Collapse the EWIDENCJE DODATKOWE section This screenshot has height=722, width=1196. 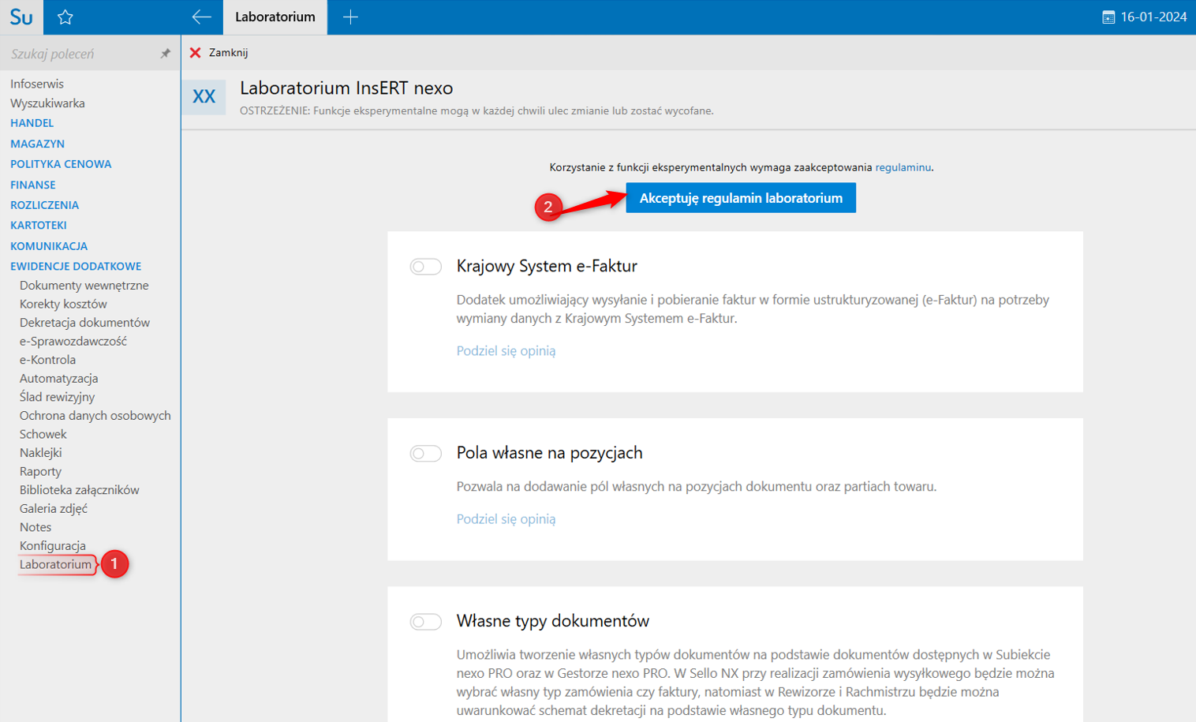(x=76, y=267)
